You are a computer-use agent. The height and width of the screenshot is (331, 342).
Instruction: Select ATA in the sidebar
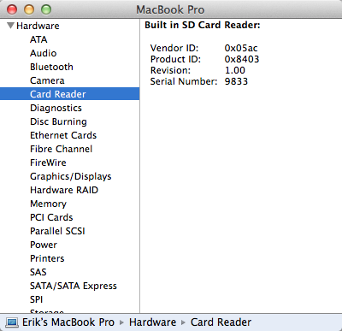(x=38, y=39)
